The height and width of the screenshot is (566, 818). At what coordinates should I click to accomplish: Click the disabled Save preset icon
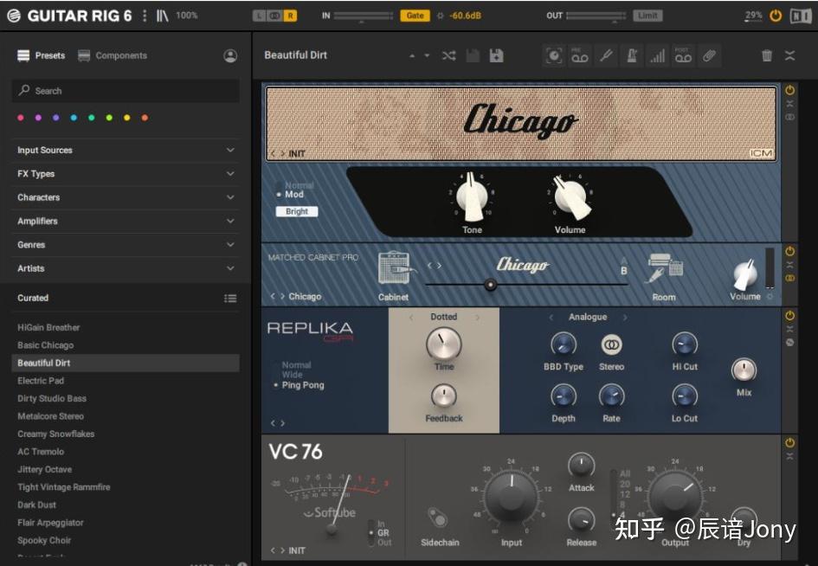473,55
